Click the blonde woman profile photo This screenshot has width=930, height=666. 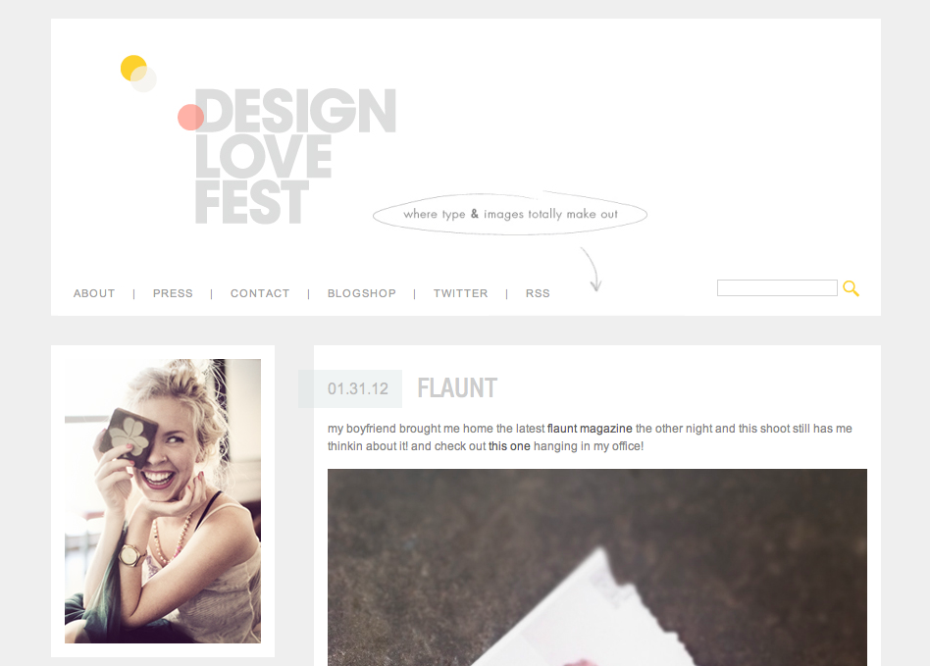point(163,501)
